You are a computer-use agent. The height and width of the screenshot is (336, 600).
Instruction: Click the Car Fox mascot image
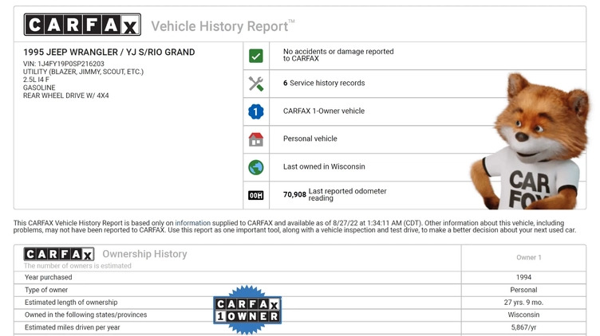point(530,141)
